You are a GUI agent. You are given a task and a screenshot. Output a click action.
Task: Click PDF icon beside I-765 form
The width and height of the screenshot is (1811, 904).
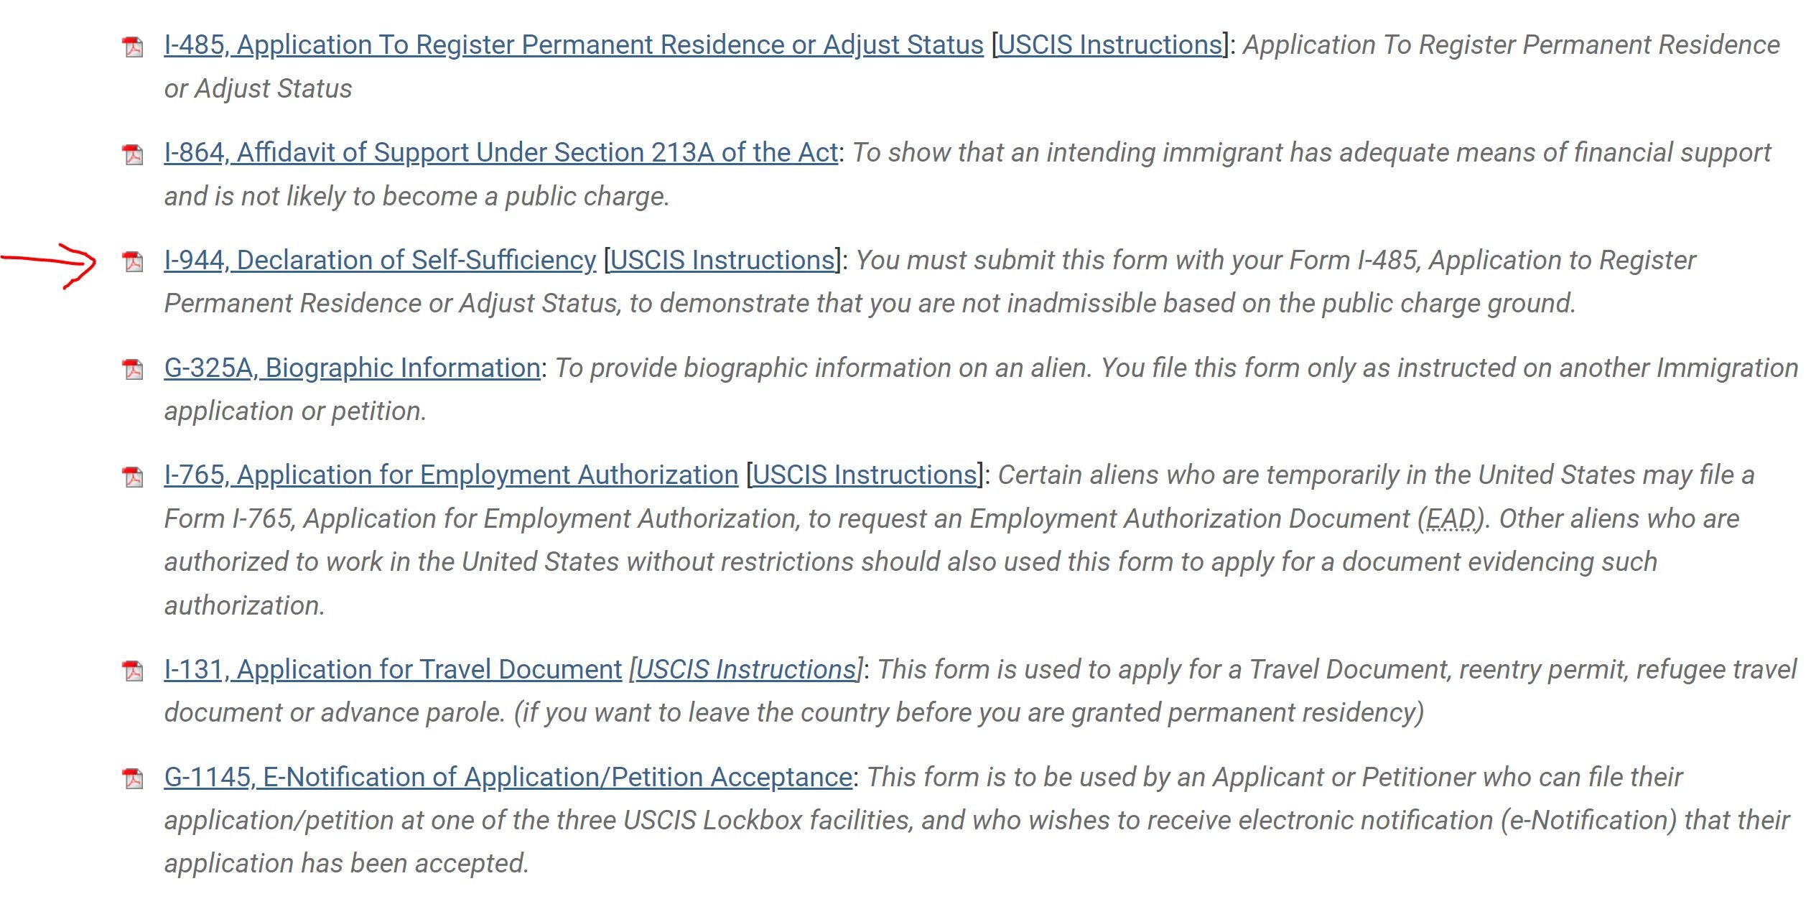point(133,477)
